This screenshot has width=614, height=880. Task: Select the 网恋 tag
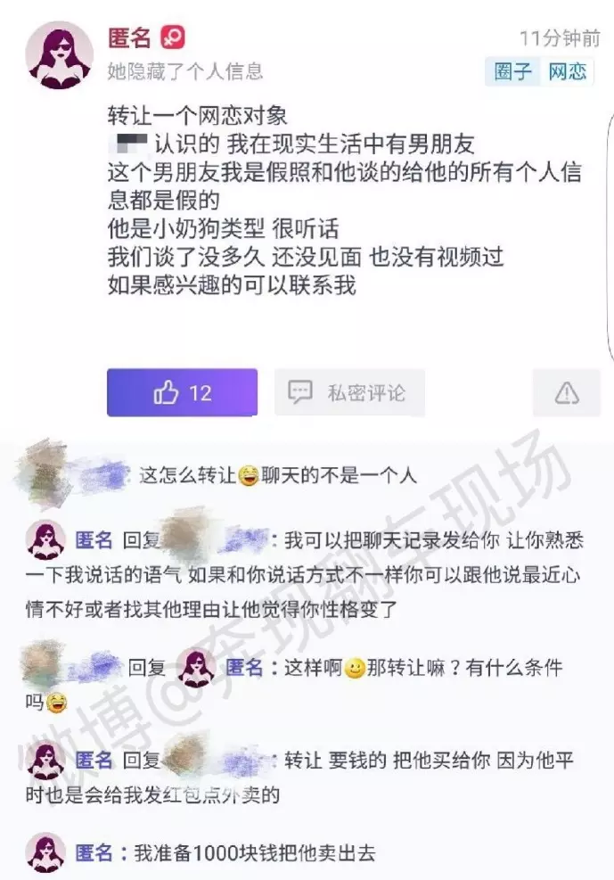[x=568, y=72]
